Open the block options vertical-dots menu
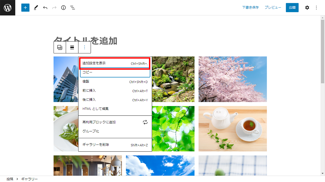 point(84,47)
